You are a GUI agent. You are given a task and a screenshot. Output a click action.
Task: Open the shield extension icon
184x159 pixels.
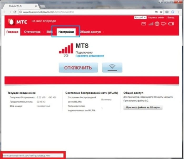click(167, 12)
